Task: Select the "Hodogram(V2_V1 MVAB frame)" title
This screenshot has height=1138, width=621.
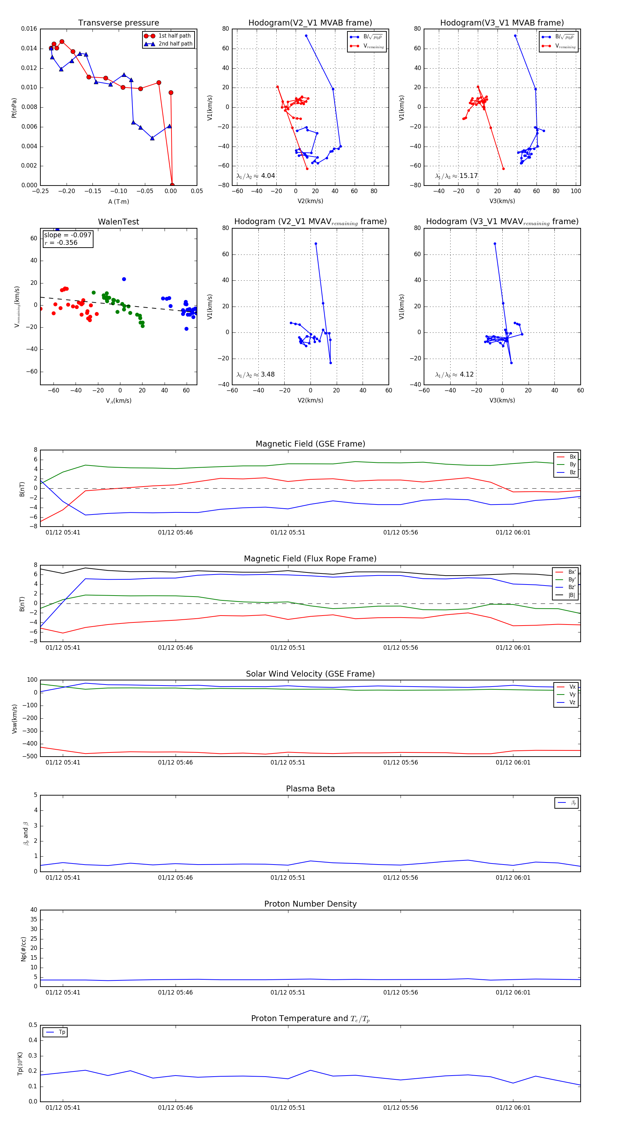Action: 310,23
